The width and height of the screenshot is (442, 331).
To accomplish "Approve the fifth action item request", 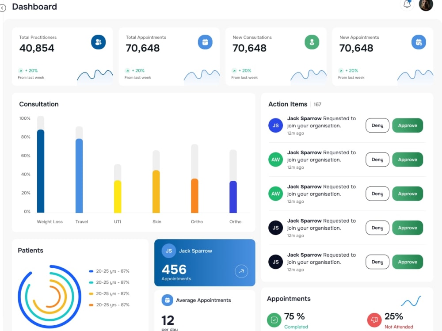I will pos(408,262).
